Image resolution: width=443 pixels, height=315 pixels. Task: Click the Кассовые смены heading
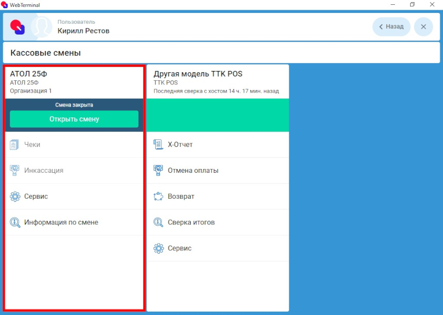coord(45,53)
